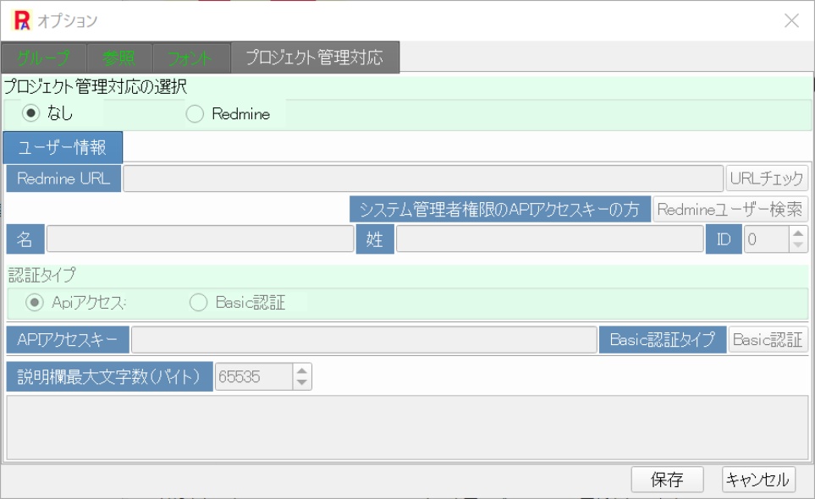Increase 説明欄最大文字数 with up arrow
The height and width of the screenshot is (499, 815).
pyautogui.click(x=302, y=370)
